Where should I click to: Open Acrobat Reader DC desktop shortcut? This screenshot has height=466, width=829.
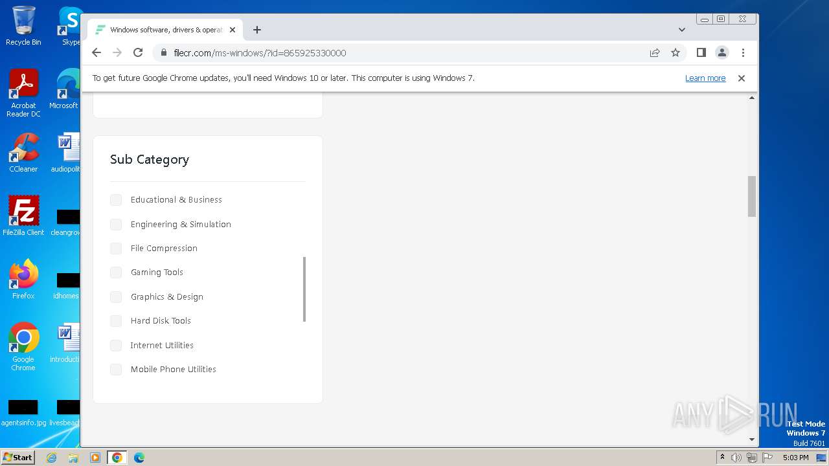23,93
